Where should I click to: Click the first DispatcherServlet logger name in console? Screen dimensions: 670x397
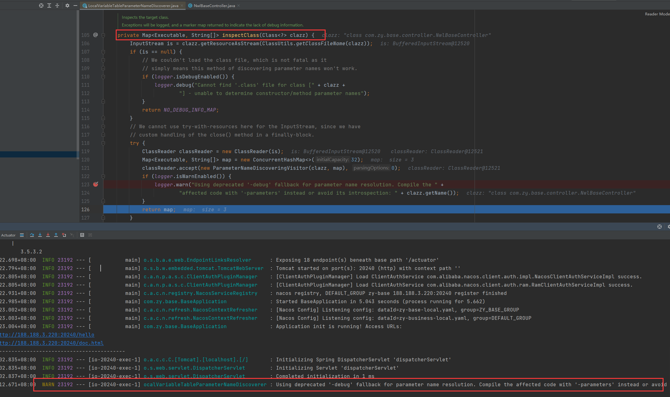tap(194, 368)
